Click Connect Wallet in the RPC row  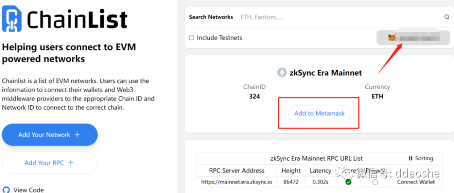tap(416, 182)
